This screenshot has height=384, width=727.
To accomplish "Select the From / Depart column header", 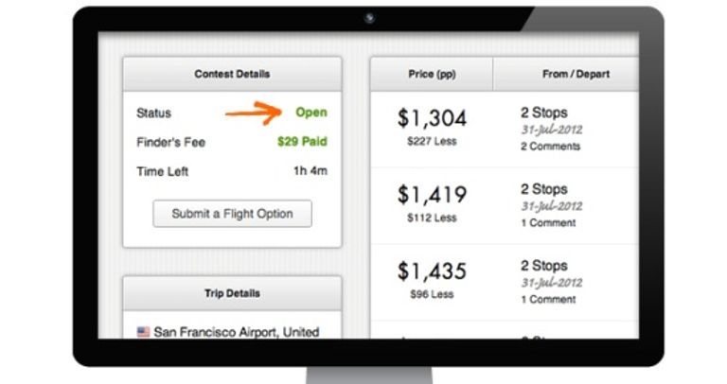I will point(566,74).
